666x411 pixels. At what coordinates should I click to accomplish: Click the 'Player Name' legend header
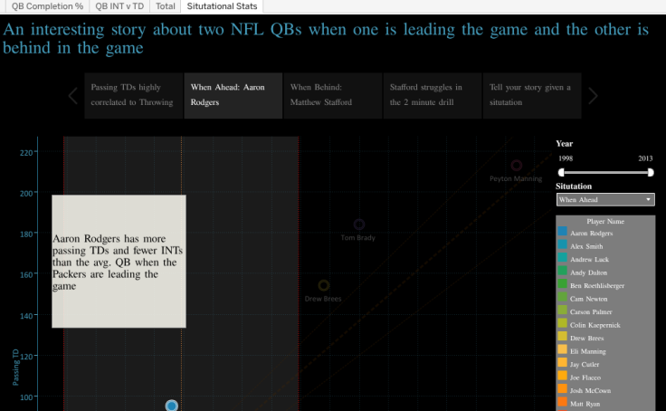click(605, 222)
